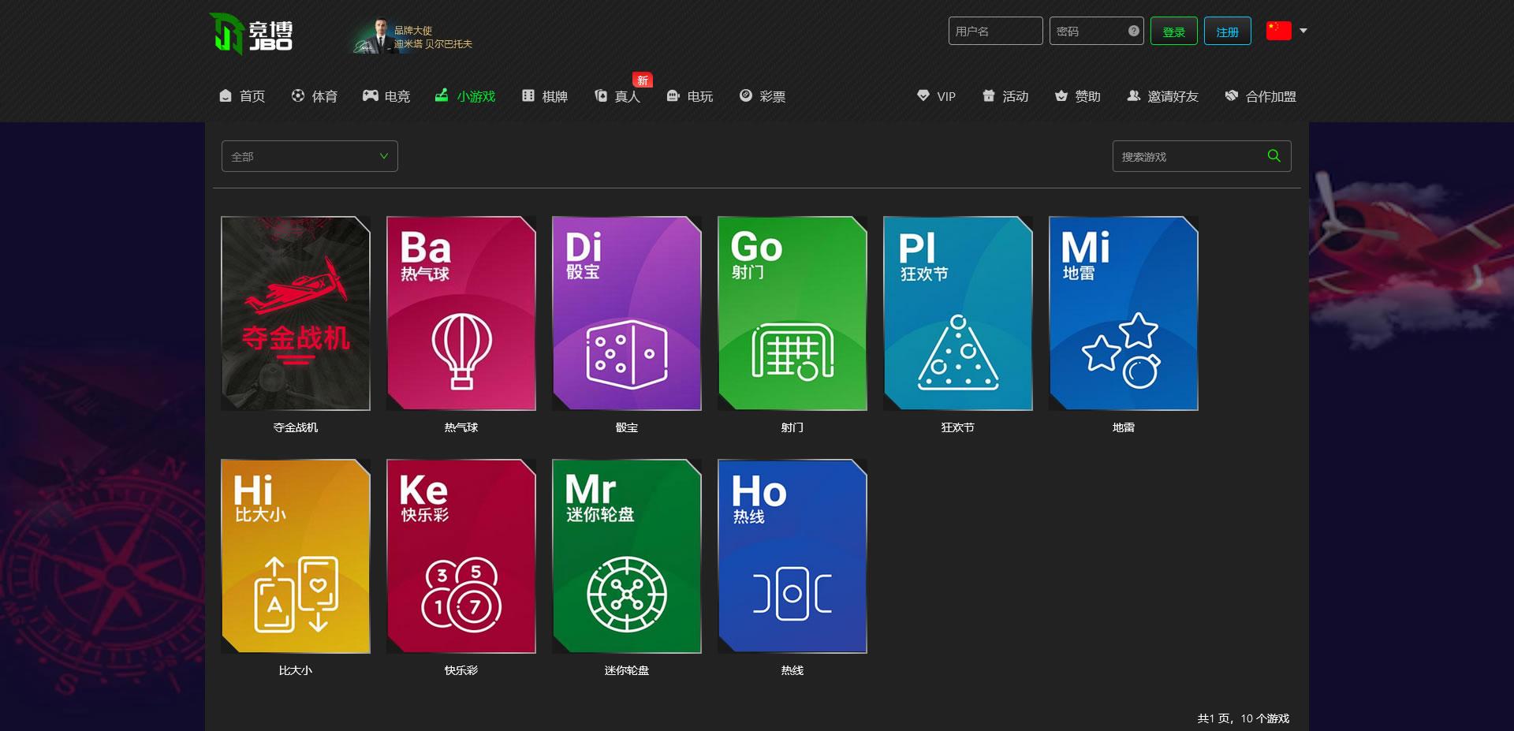Open the 电竞 esports menu
The width and height of the screenshot is (1514, 731).
tap(386, 96)
